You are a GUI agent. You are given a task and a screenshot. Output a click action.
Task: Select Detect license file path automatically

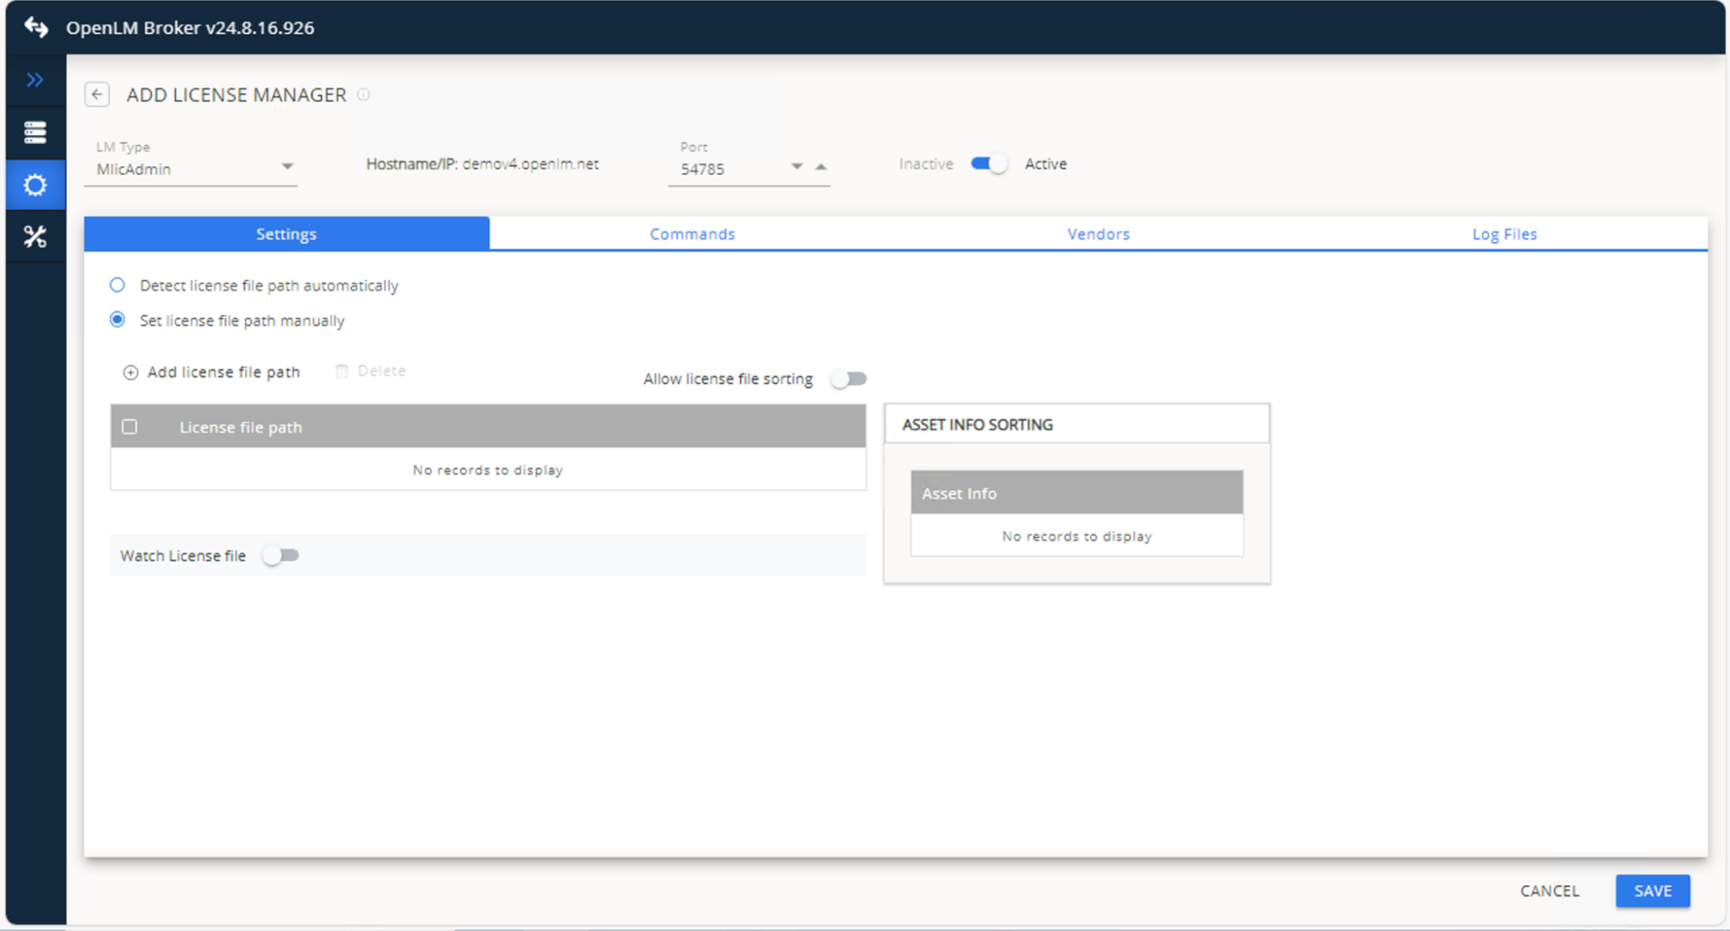coord(118,285)
